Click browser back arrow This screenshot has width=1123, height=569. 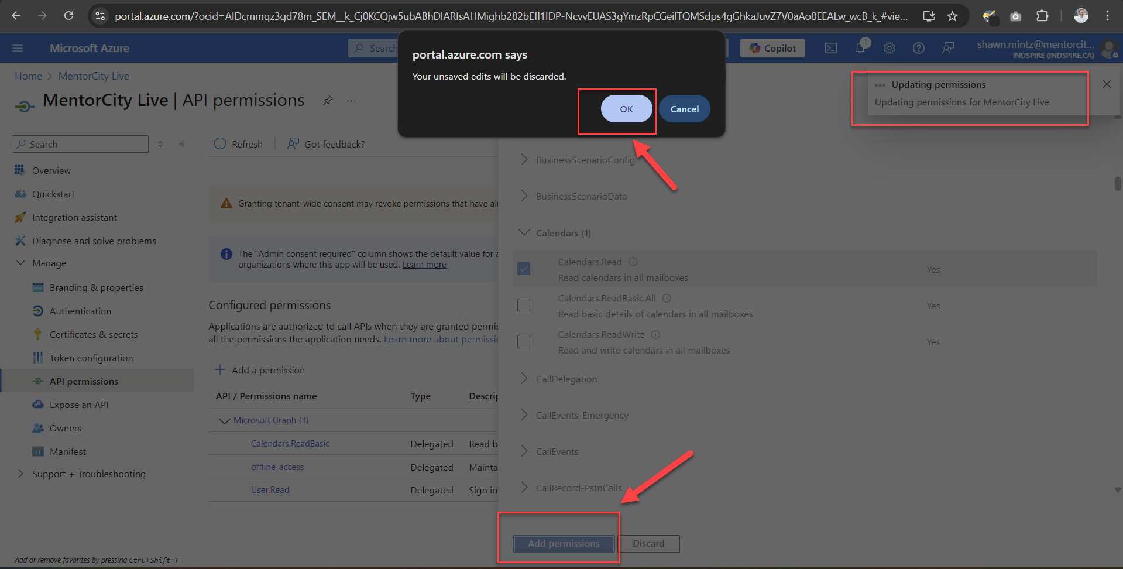point(16,16)
